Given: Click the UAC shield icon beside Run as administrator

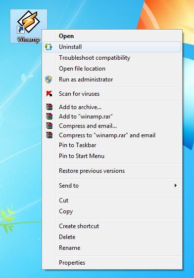Looking at the screenshot, I should tap(48, 79).
